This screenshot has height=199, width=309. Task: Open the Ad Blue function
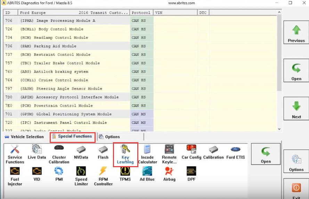(147, 174)
